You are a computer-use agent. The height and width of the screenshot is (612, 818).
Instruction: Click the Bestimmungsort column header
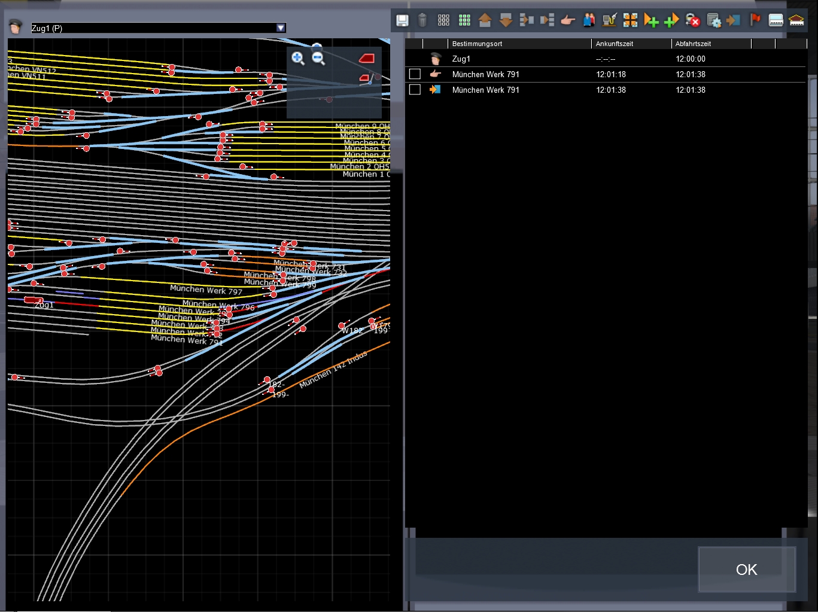click(x=477, y=44)
